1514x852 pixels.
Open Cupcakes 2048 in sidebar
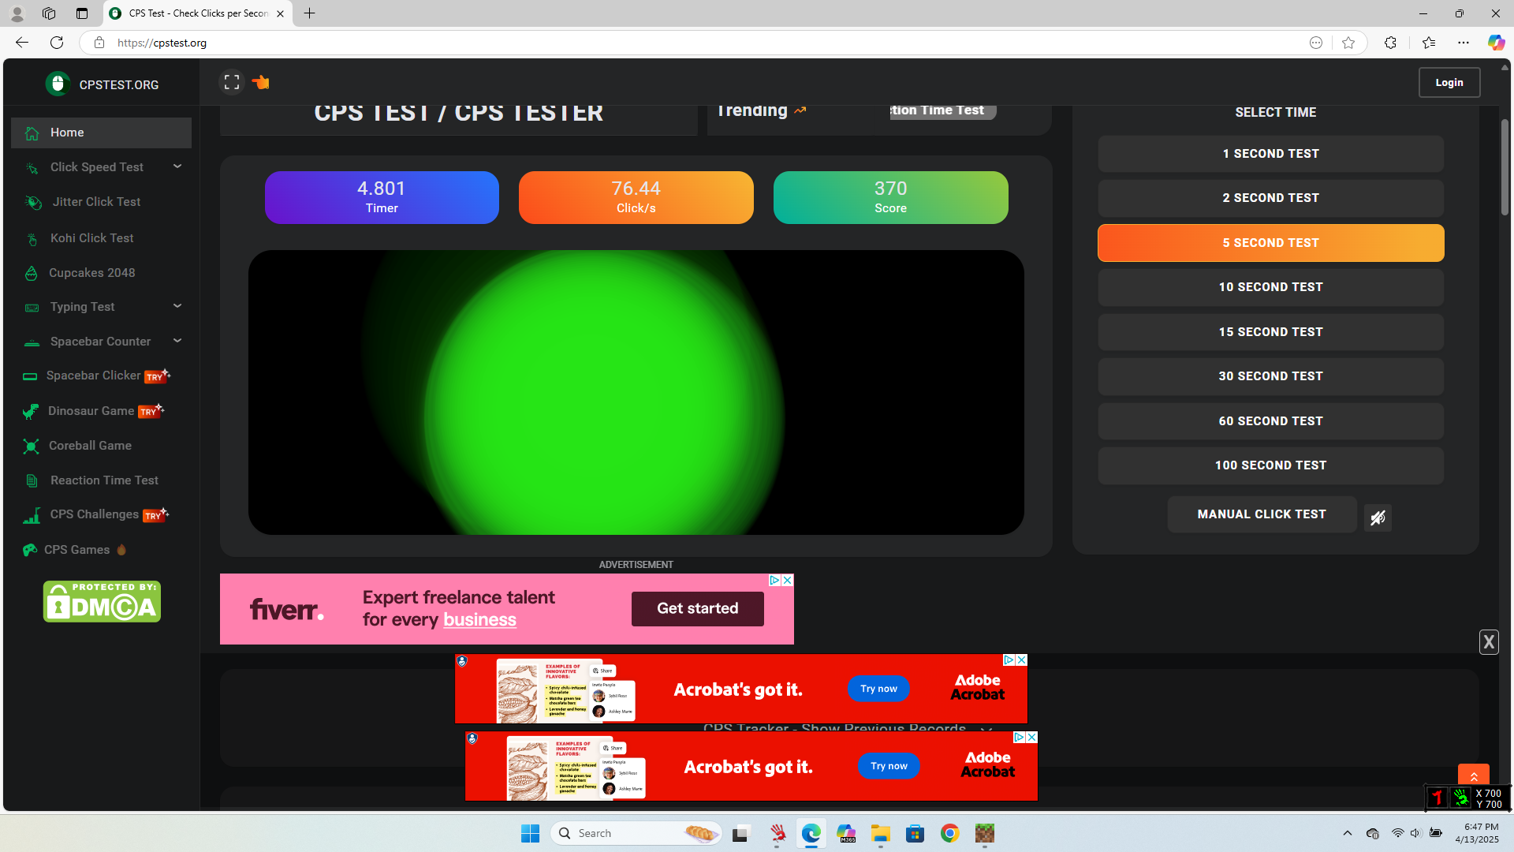click(x=91, y=273)
